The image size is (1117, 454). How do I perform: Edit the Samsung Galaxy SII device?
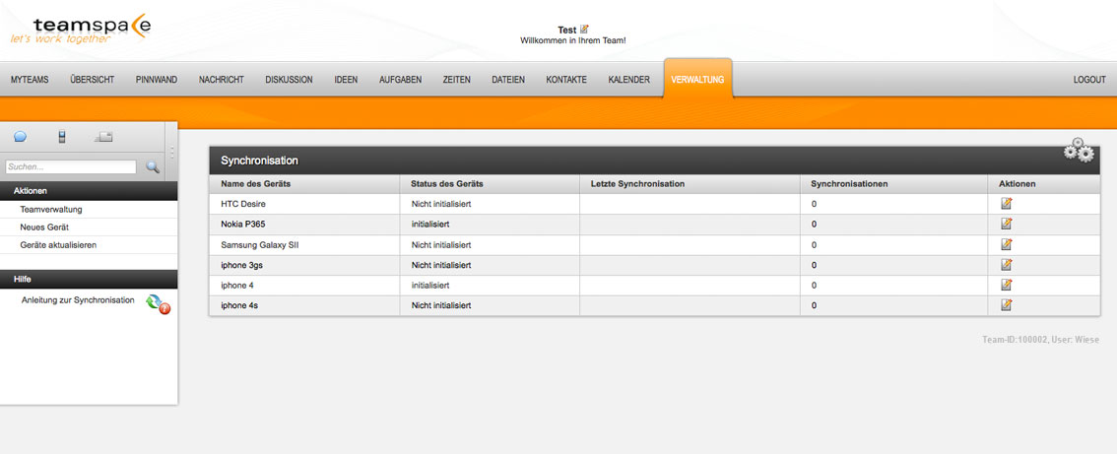coord(1006,244)
